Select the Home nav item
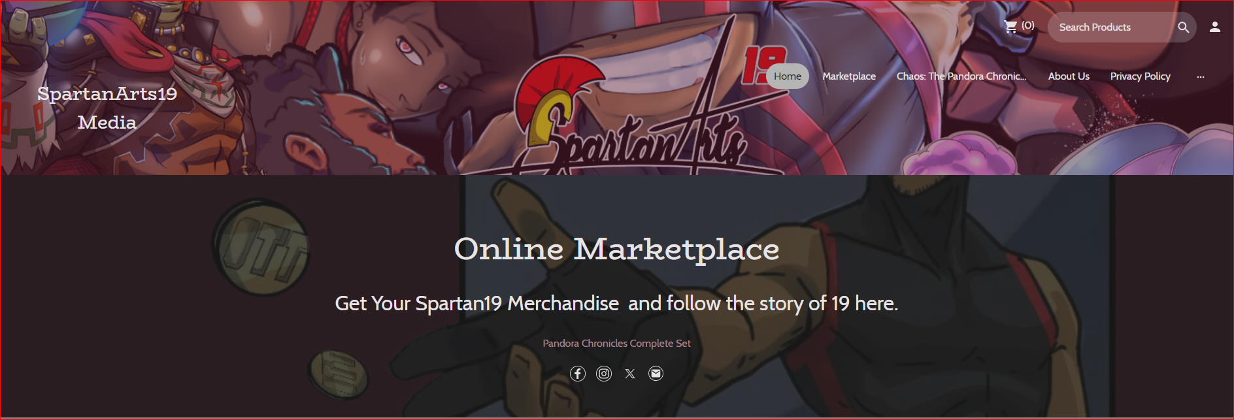Viewport: 1234px width, 420px height. [x=788, y=76]
